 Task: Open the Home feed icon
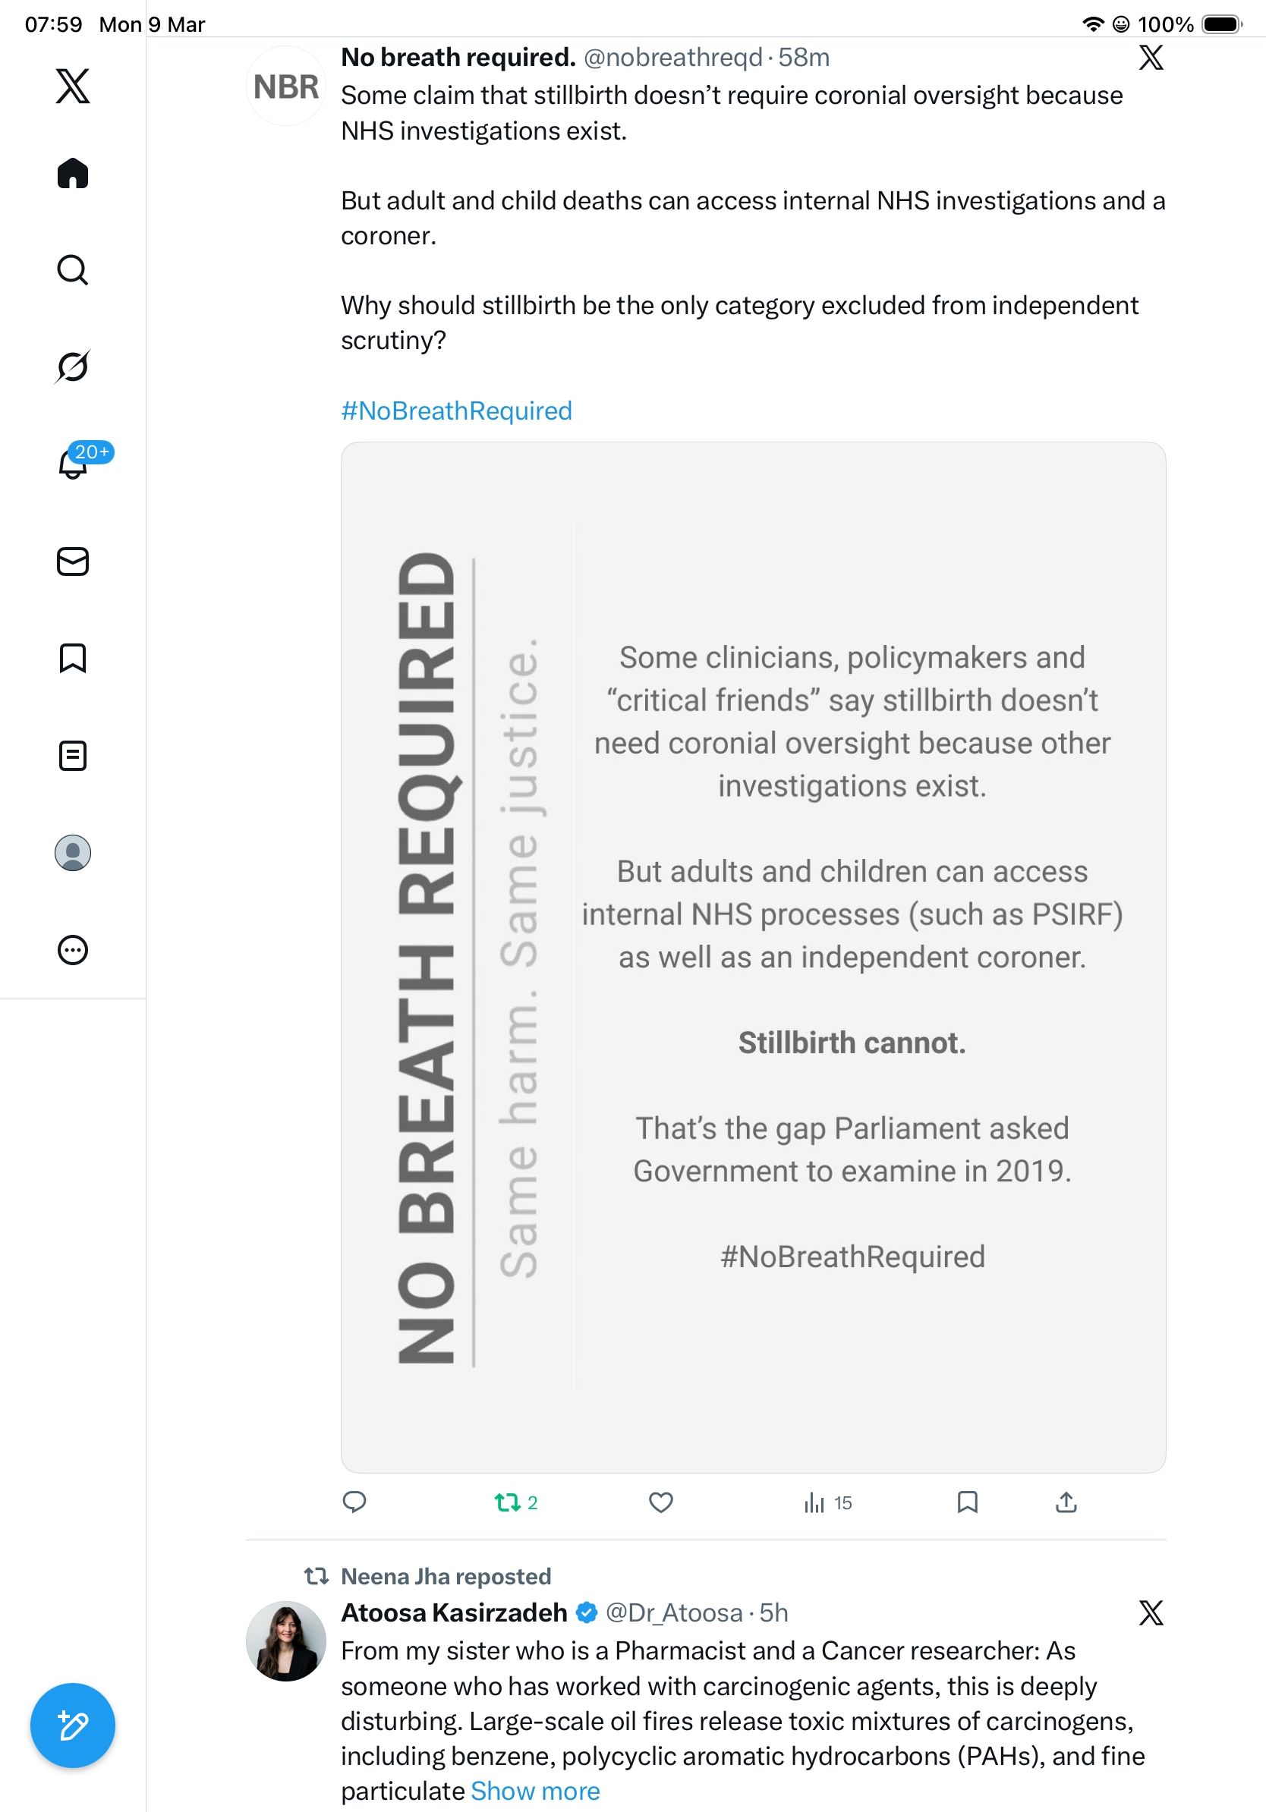[x=73, y=173]
